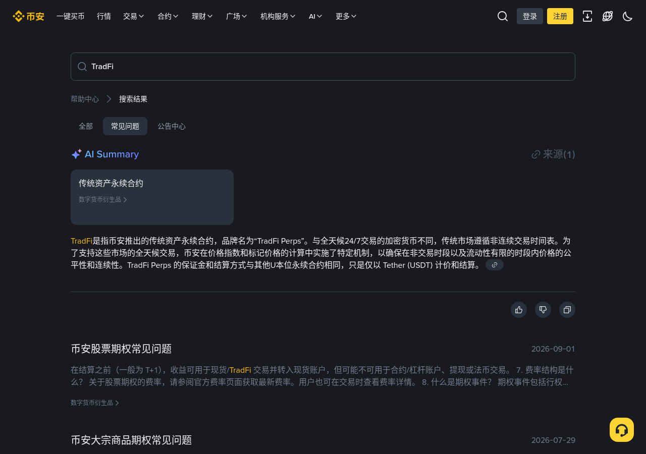Image resolution: width=646 pixels, height=454 pixels.
Task: Open the 传统资产永续合约 source card
Action: (152, 197)
